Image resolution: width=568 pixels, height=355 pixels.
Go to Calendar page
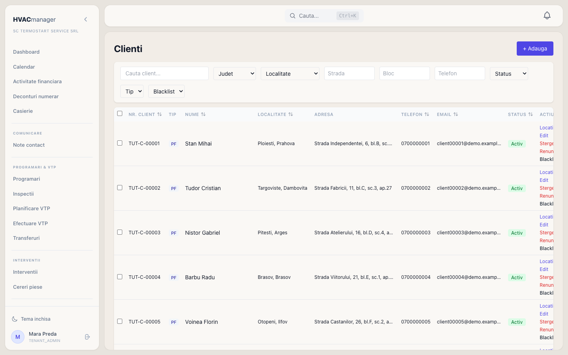24,67
